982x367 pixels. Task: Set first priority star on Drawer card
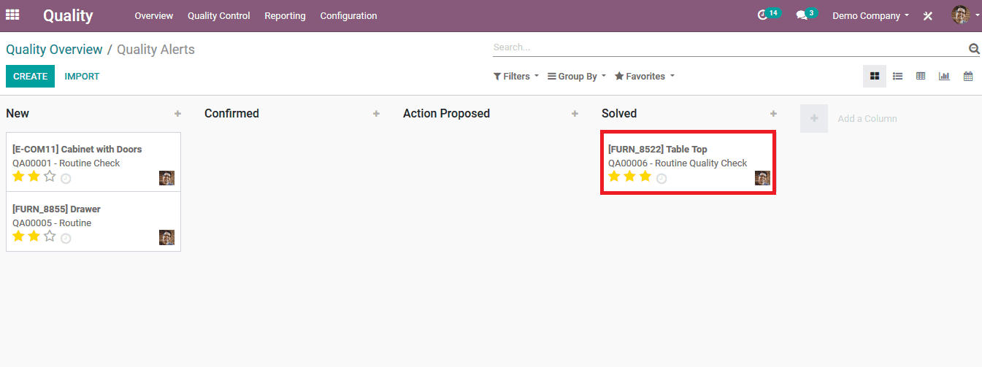pos(18,236)
